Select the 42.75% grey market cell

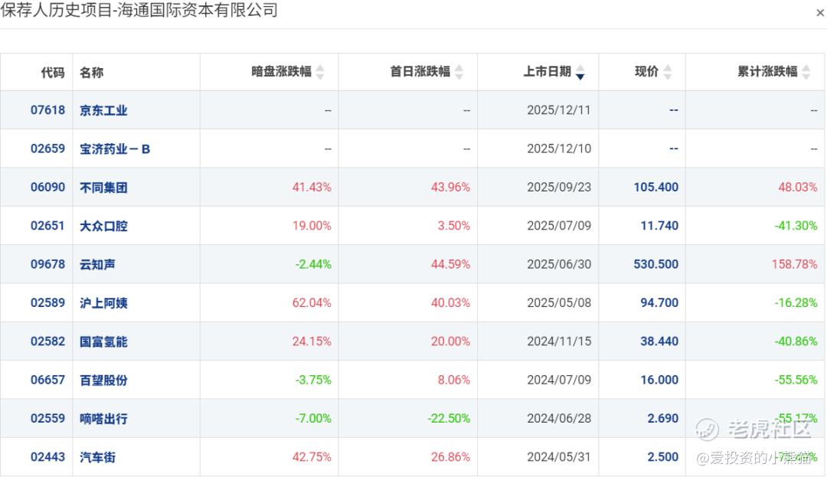(x=312, y=456)
